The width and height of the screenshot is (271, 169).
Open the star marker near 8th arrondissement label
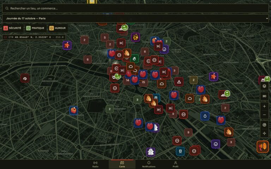pyautogui.click(x=67, y=45)
